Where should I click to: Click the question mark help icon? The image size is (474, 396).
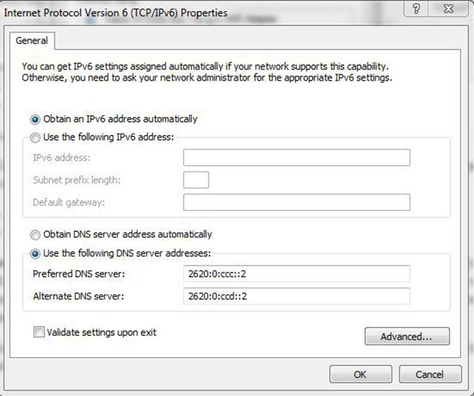416,9
